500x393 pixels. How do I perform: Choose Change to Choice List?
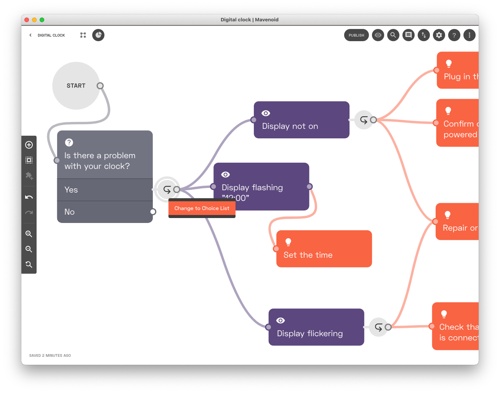pos(202,208)
